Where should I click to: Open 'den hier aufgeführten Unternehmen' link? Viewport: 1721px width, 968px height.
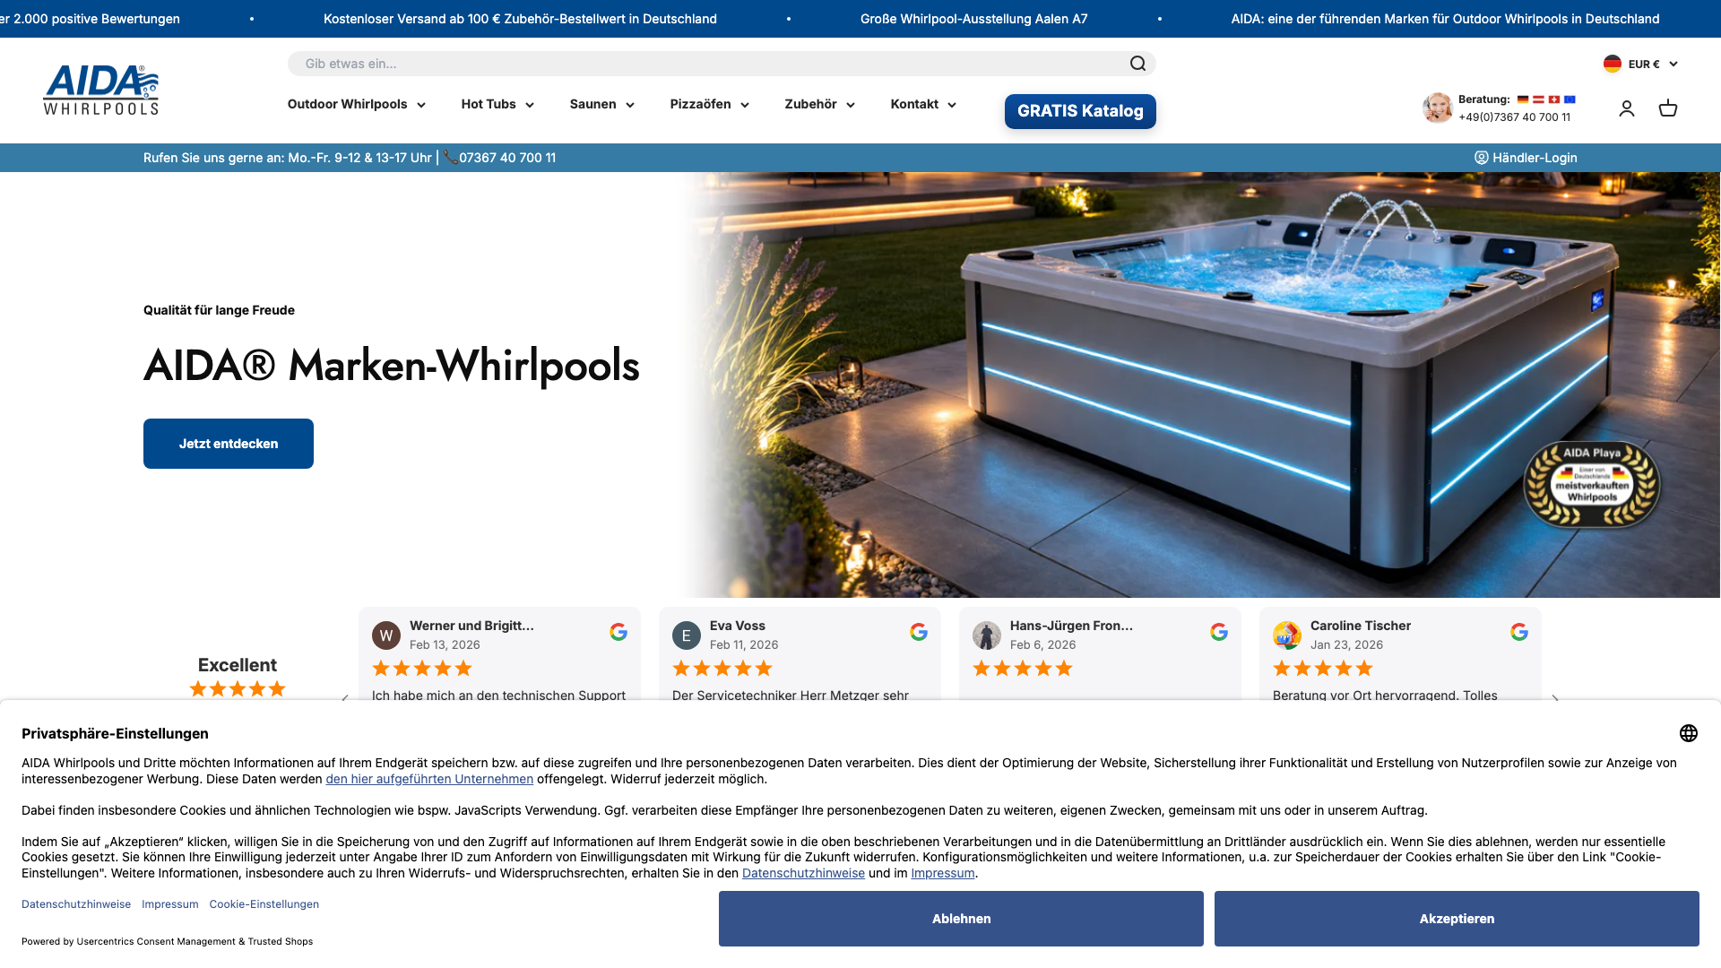429,779
